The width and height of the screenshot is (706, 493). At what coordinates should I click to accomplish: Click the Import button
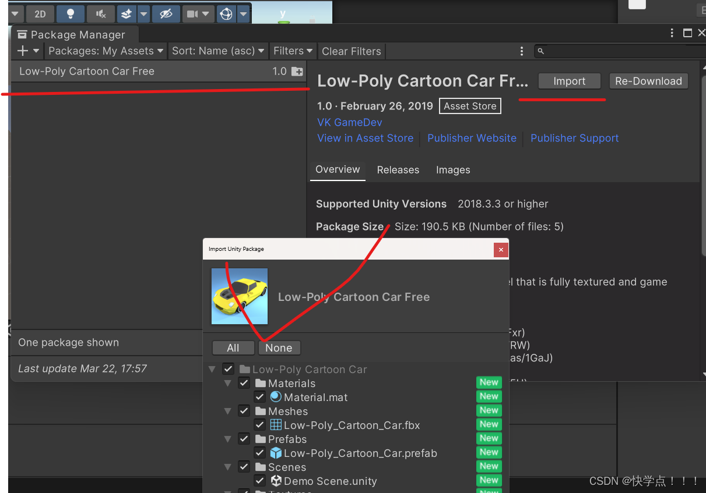pos(569,81)
